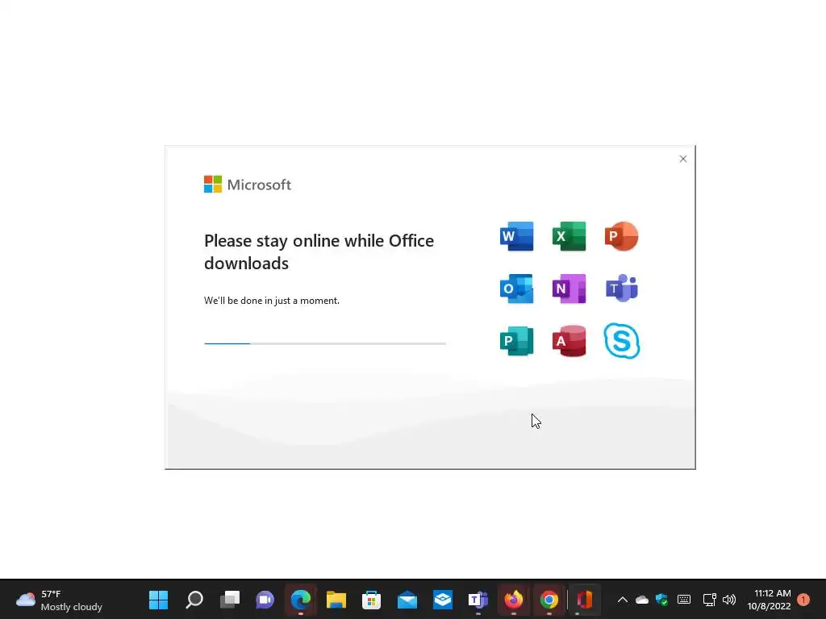The width and height of the screenshot is (826, 619).
Task: Open Microsoft Store from the taskbar
Action: coord(371,600)
